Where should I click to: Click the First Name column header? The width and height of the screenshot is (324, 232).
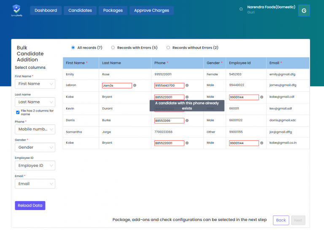(81, 63)
